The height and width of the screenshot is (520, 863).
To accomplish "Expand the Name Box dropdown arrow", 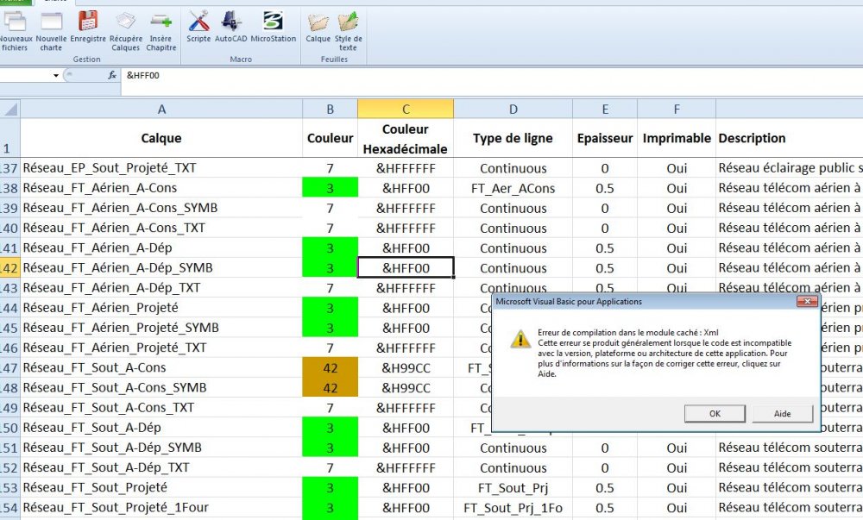I will click(56, 75).
